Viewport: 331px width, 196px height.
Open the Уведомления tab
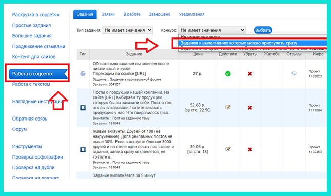(x=191, y=14)
